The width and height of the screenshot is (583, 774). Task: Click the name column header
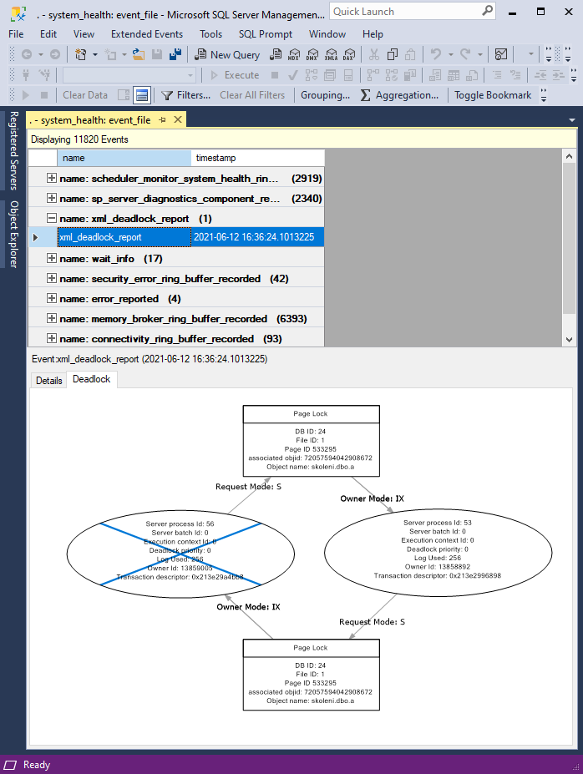point(124,158)
